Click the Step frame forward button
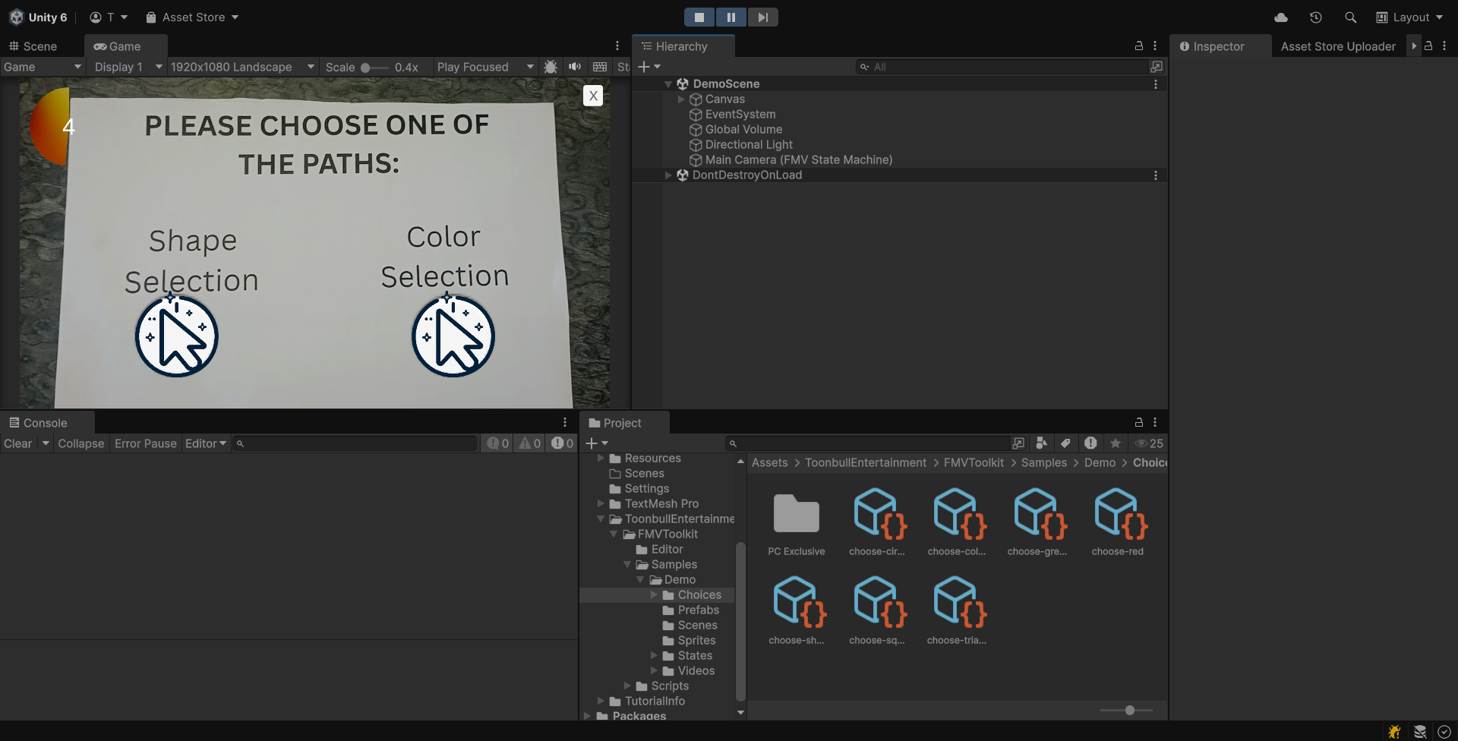The width and height of the screenshot is (1458, 741). click(762, 17)
